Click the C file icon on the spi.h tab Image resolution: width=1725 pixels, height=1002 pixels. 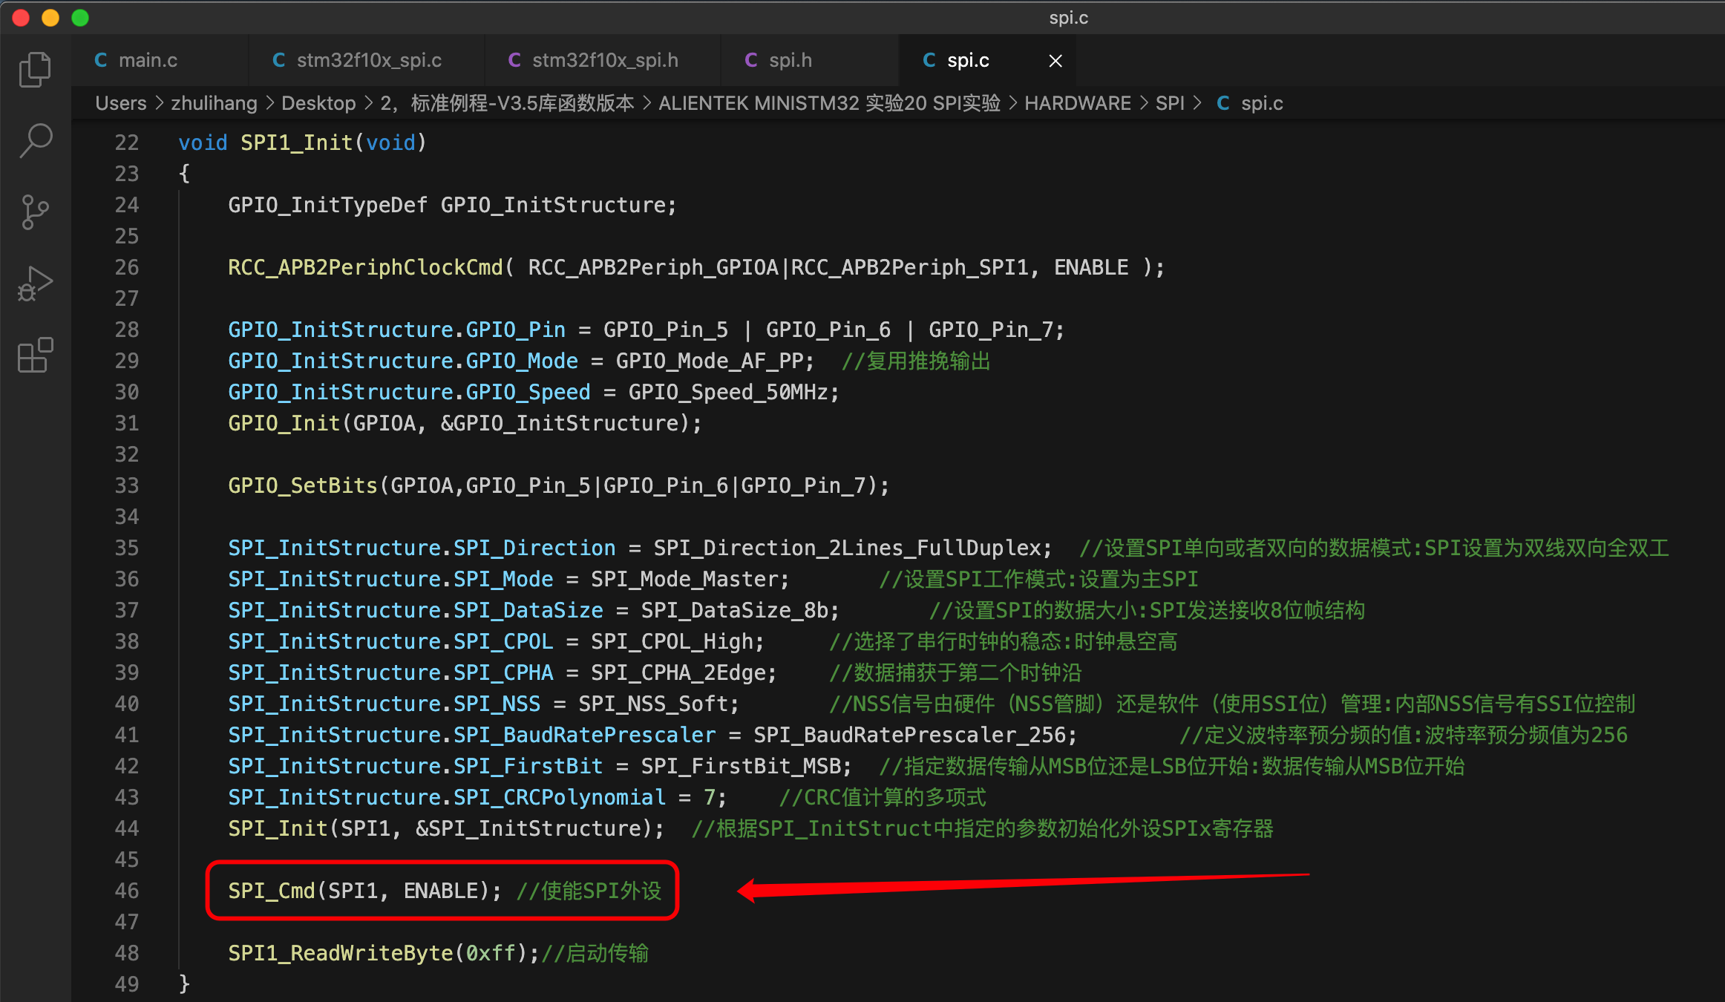(x=751, y=59)
